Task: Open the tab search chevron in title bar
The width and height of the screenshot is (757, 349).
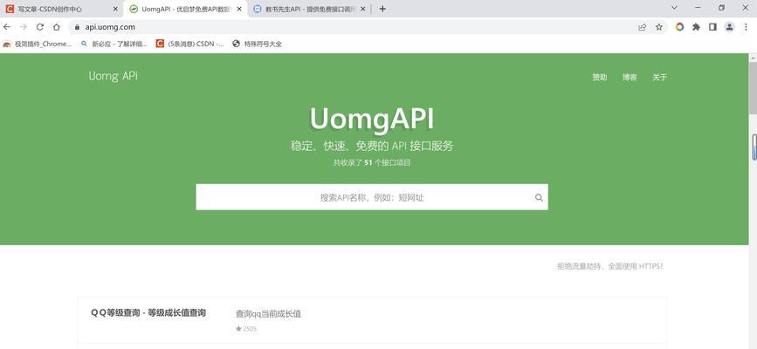Action: 674,8
